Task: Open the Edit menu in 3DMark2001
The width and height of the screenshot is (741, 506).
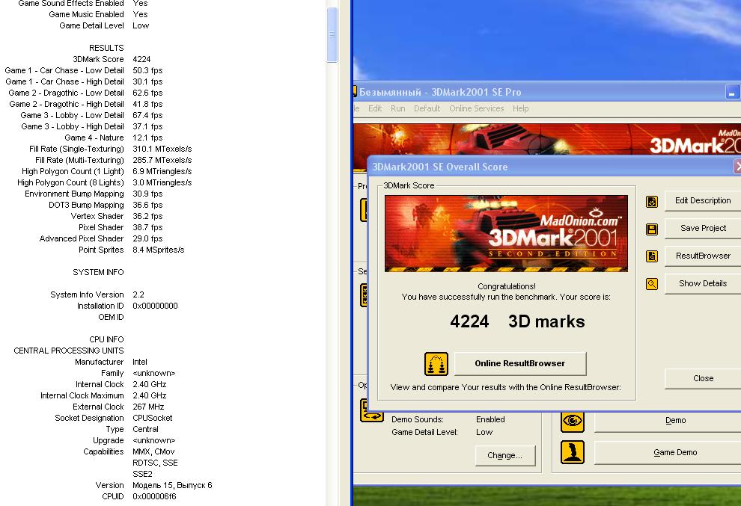Action: tap(375, 108)
